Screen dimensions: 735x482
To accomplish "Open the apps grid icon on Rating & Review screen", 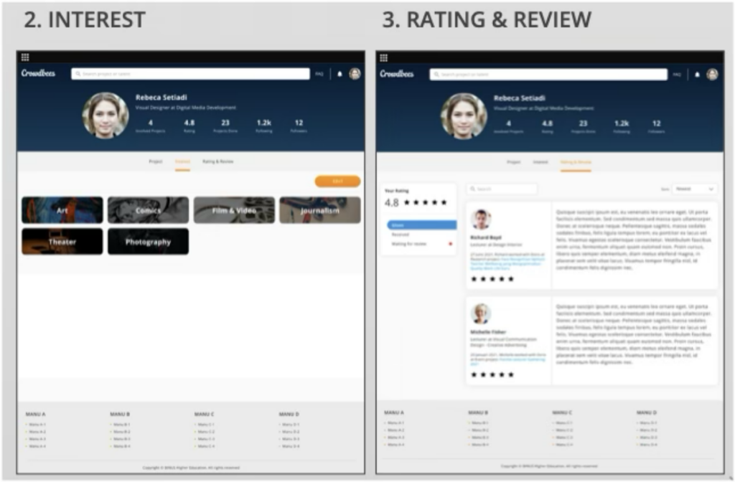I will 383,57.
